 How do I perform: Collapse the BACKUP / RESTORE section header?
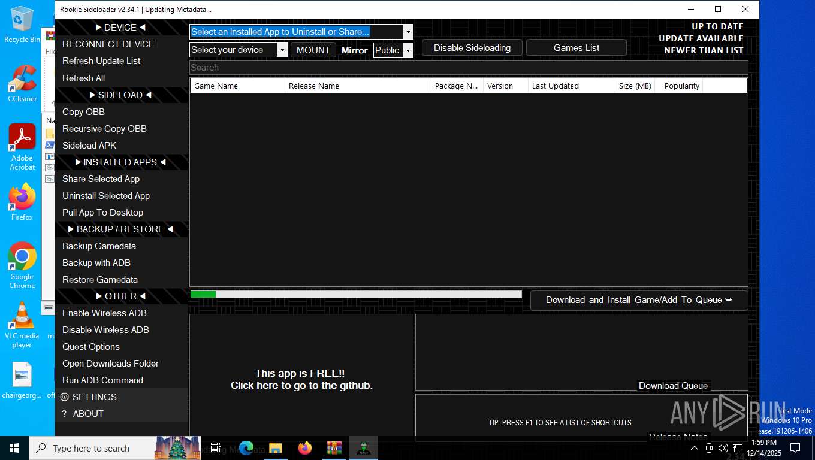pyautogui.click(x=121, y=229)
